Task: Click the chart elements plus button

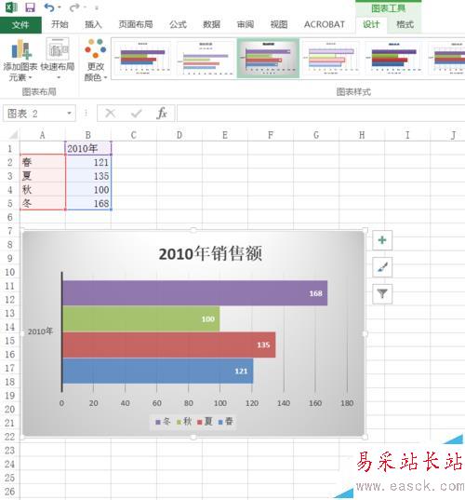Action: (x=382, y=240)
